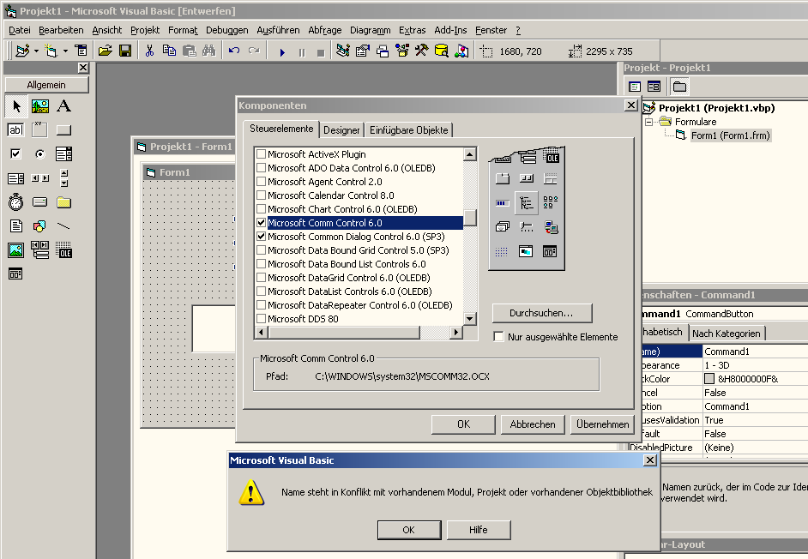Select the Timer control in the toolbox
Viewport: 808px width, 559px height.
(x=15, y=202)
